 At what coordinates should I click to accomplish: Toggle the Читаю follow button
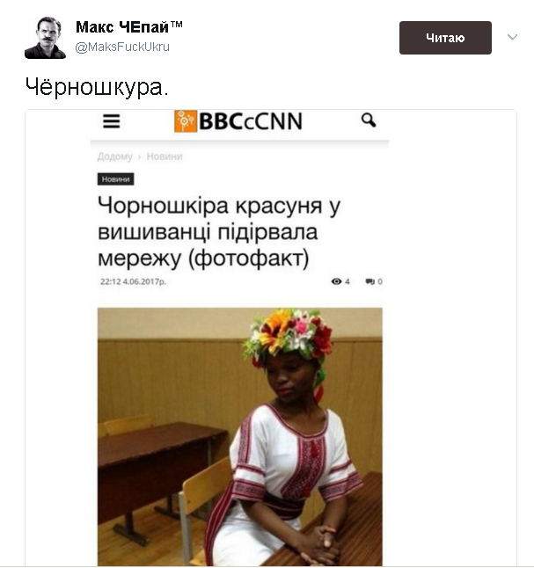pyautogui.click(x=445, y=38)
